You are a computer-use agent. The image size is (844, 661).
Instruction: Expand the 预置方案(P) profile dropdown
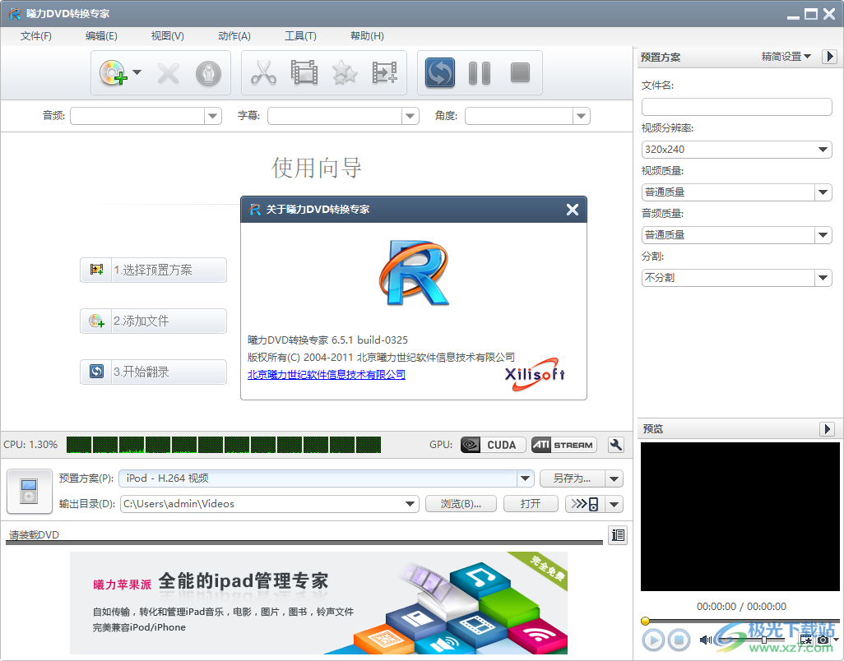(x=526, y=478)
